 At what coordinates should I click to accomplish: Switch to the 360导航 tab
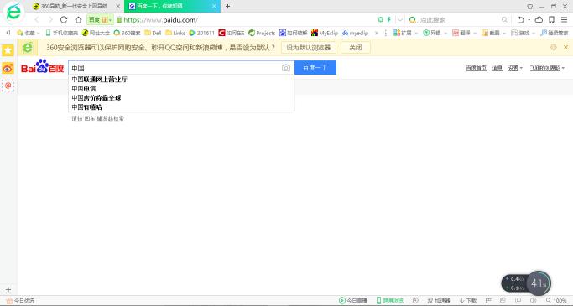[x=75, y=6]
